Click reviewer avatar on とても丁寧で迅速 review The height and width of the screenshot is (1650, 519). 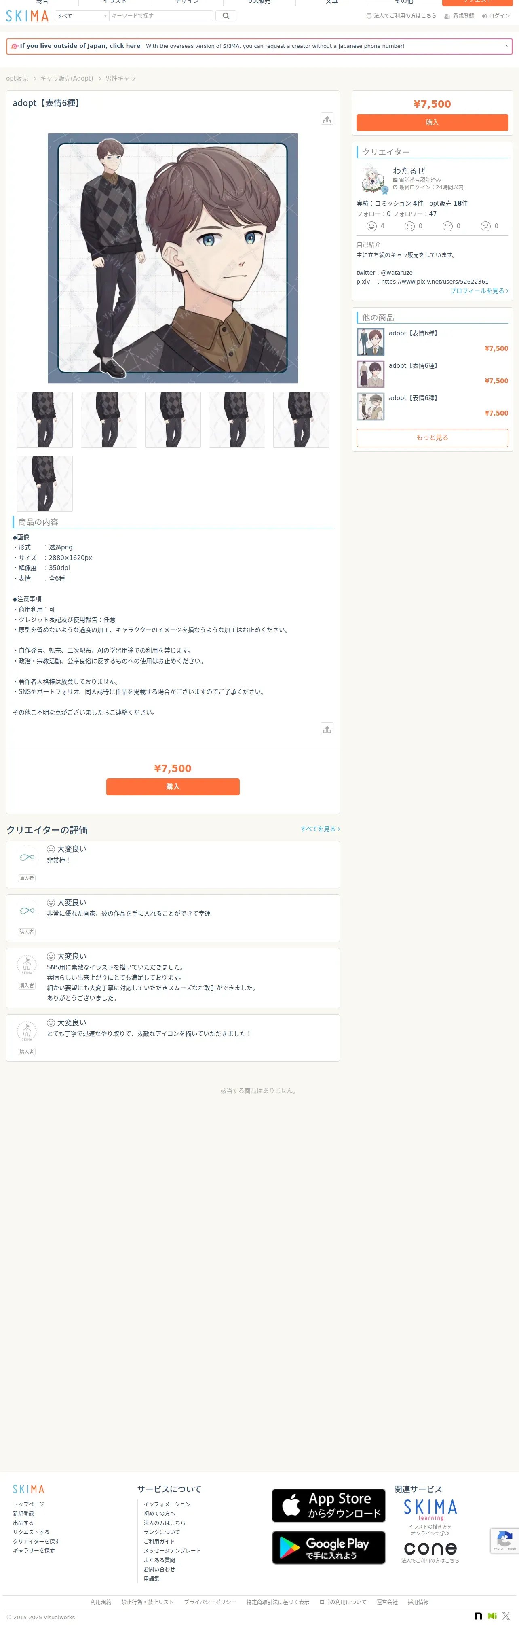pos(27,1031)
